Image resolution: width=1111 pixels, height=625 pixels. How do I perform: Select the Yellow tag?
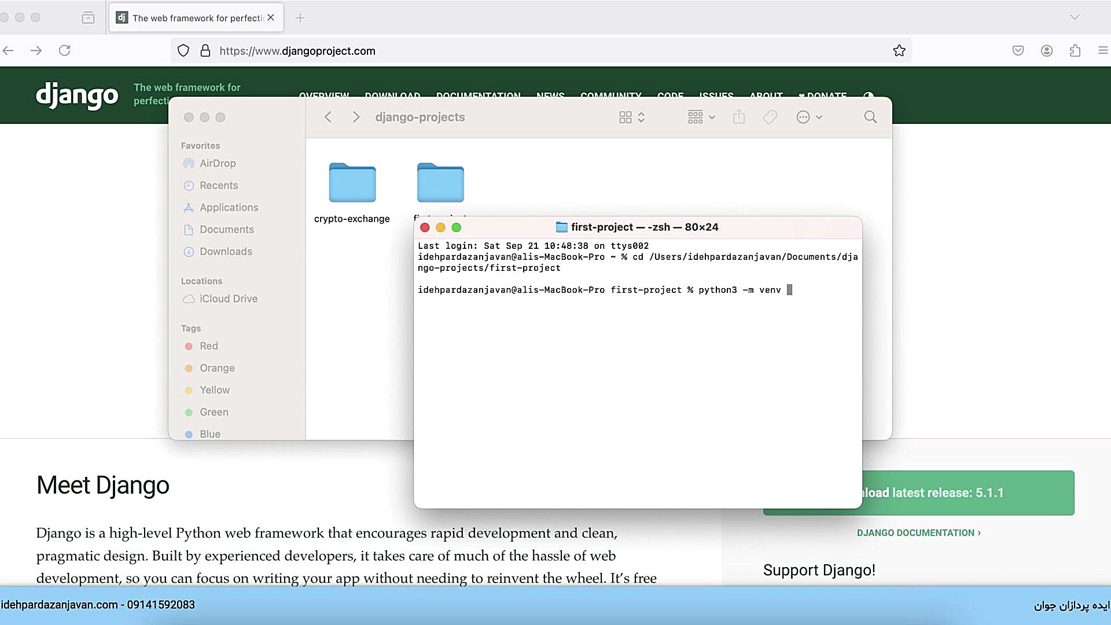pyautogui.click(x=215, y=390)
